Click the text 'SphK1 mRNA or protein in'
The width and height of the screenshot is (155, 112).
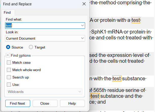121,32
